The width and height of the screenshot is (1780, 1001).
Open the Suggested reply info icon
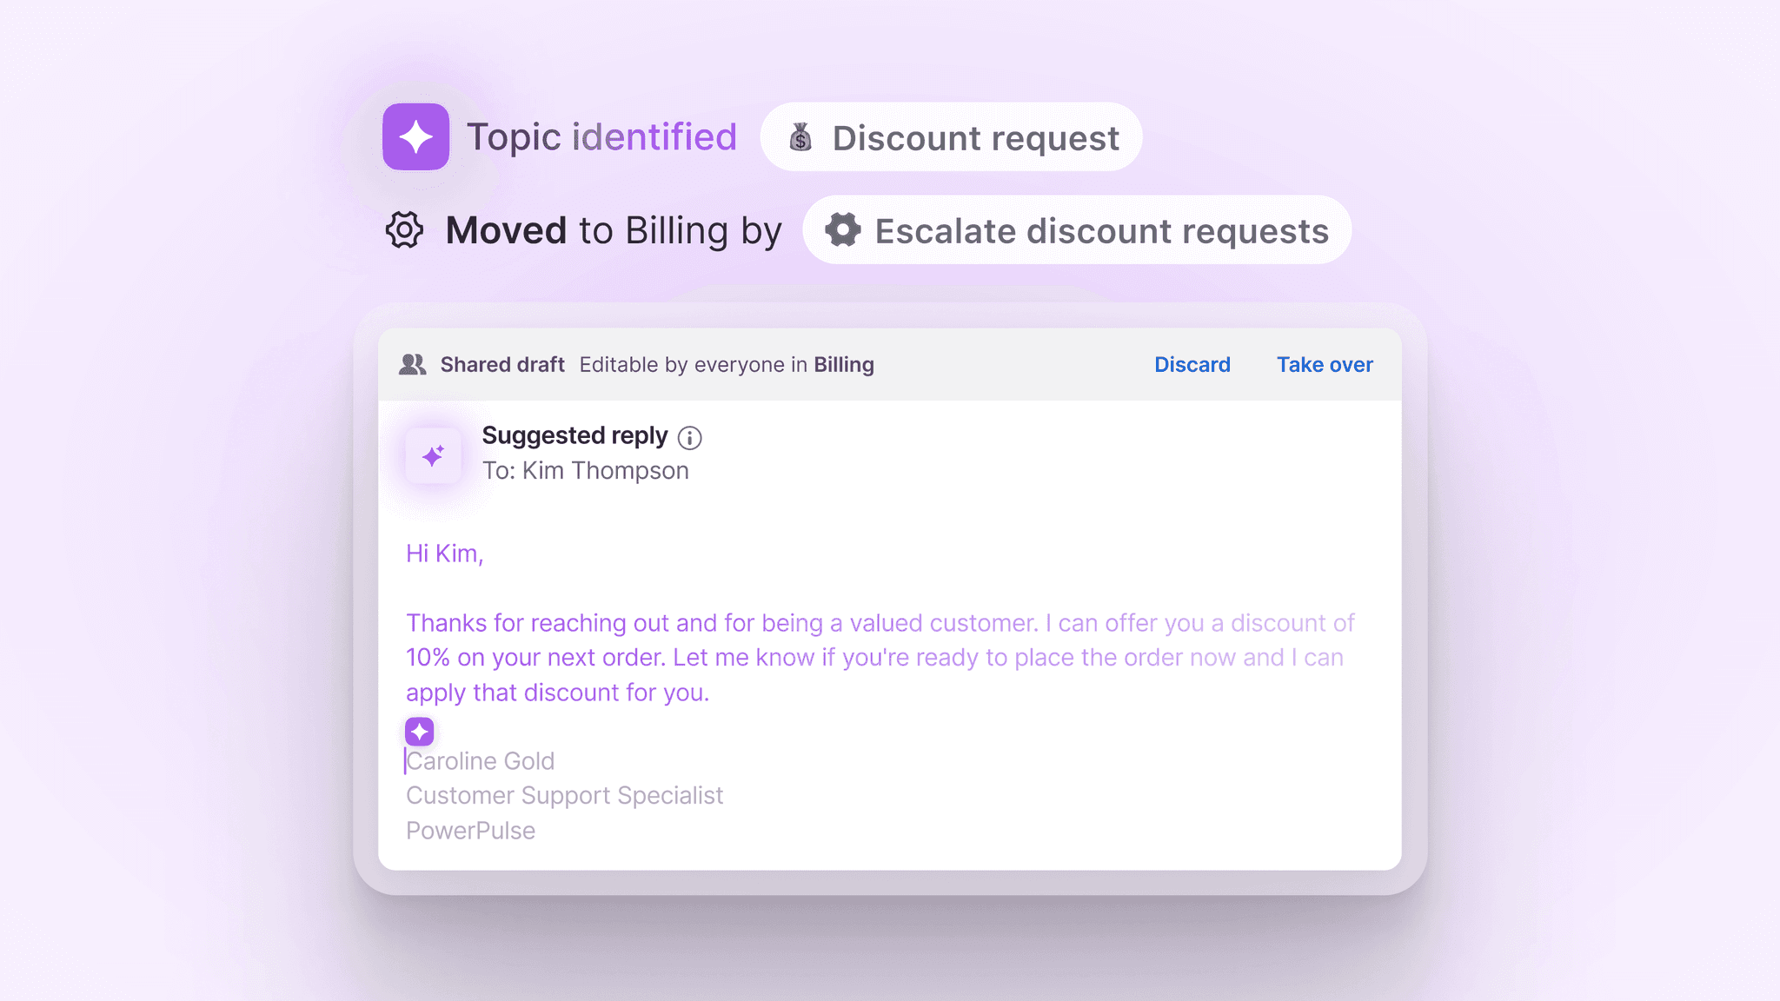click(689, 438)
